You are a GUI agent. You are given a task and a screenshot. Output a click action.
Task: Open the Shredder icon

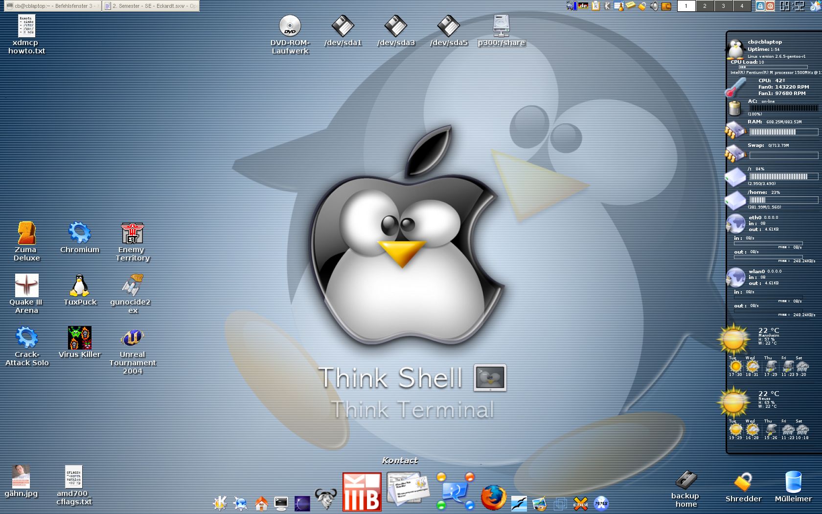tap(743, 487)
